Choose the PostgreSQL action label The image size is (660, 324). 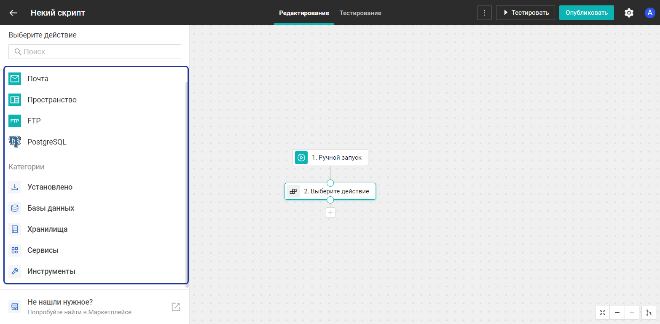pyautogui.click(x=47, y=142)
